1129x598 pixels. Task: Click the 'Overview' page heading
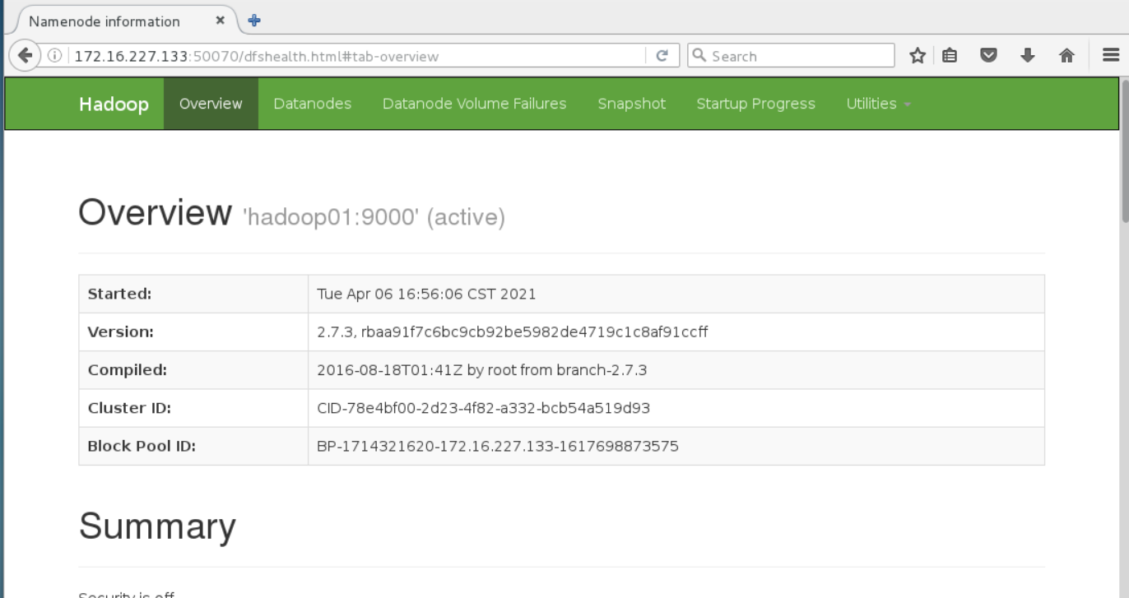tap(155, 212)
